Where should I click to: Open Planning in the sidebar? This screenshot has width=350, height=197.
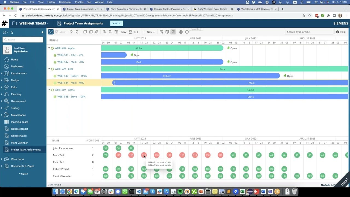tap(16, 94)
